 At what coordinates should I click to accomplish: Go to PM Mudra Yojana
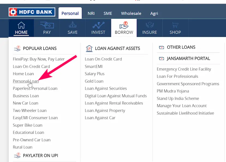[173, 91]
